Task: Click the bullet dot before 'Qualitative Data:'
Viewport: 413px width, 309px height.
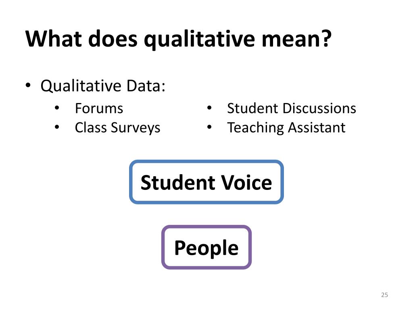Action: pos(28,85)
